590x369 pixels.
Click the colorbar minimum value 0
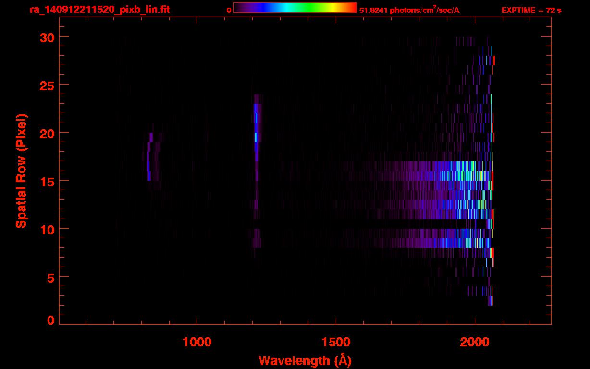click(x=229, y=10)
